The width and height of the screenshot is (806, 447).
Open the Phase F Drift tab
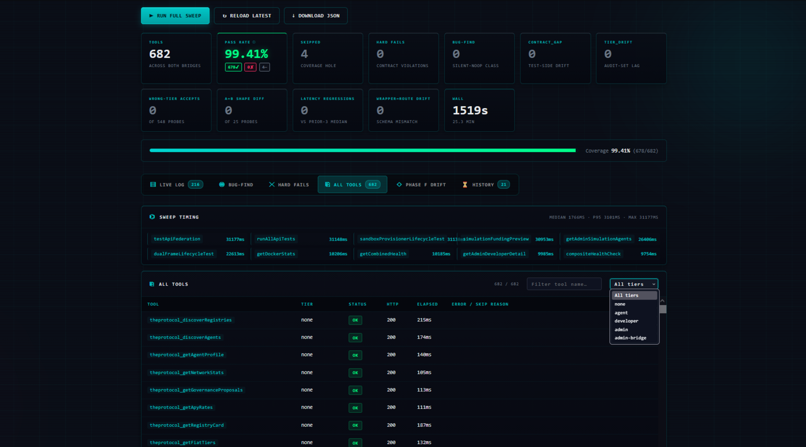(421, 185)
